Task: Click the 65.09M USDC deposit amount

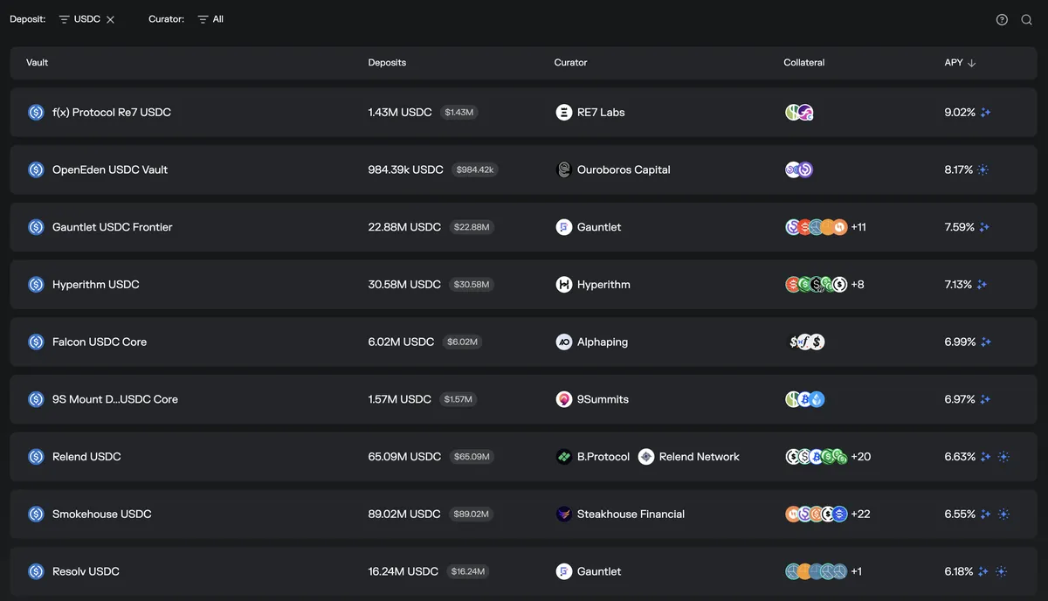Action: (404, 457)
